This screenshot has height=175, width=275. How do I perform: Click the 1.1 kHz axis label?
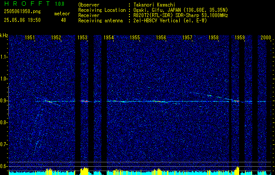(x=3, y=57)
